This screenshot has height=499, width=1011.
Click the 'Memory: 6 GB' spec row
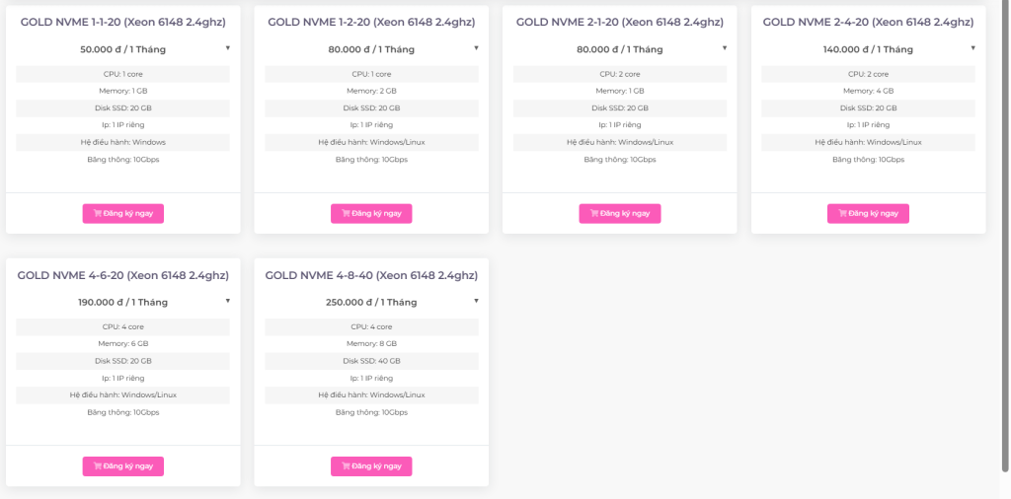pos(123,344)
